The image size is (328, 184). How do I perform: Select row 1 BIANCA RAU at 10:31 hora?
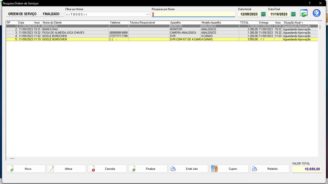click(162, 26)
